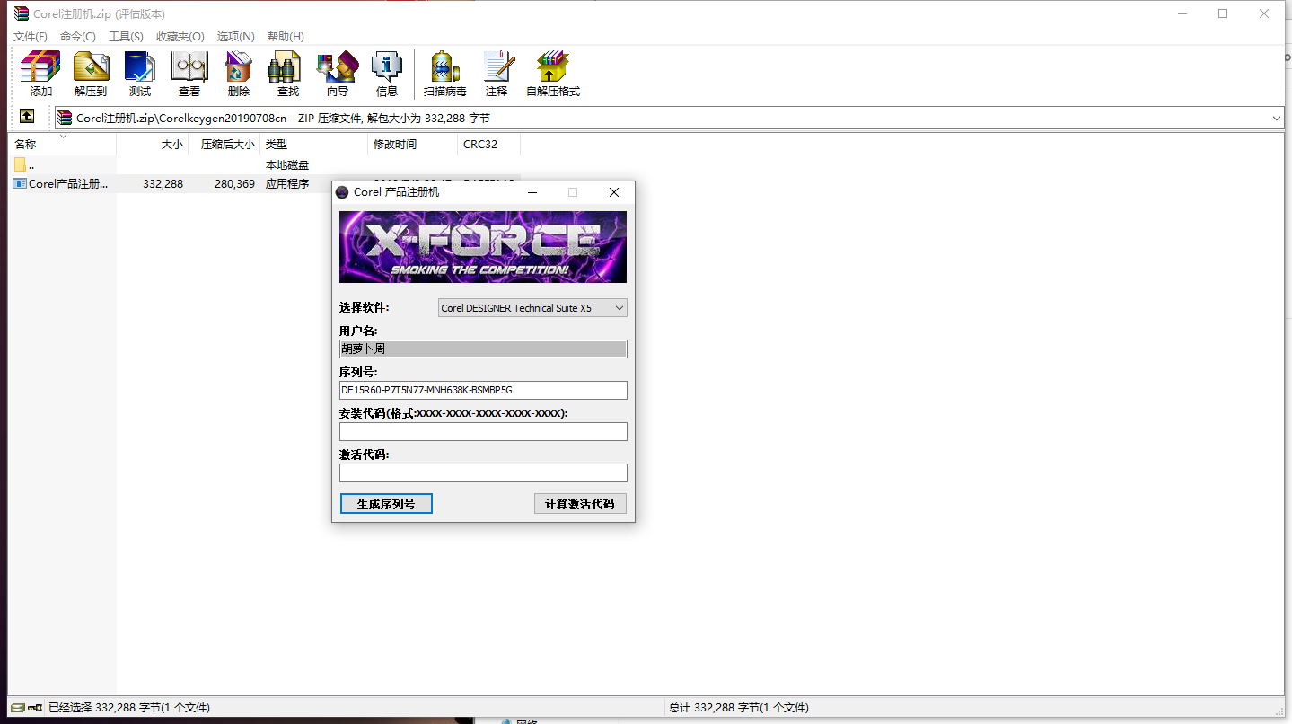This screenshot has height=724, width=1292.
Task: Close the Corel 产品注册机 window
Action: (x=614, y=192)
